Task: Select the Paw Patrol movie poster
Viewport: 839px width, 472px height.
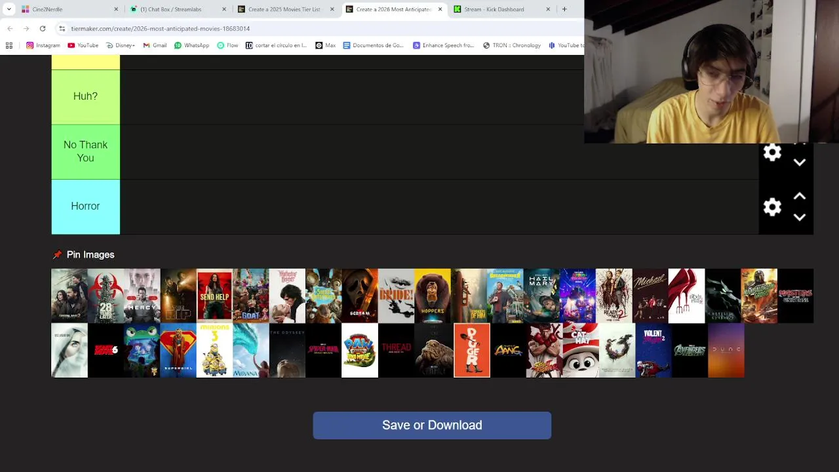Action: coord(360,351)
